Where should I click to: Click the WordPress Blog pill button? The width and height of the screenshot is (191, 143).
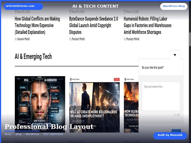(174, 6)
